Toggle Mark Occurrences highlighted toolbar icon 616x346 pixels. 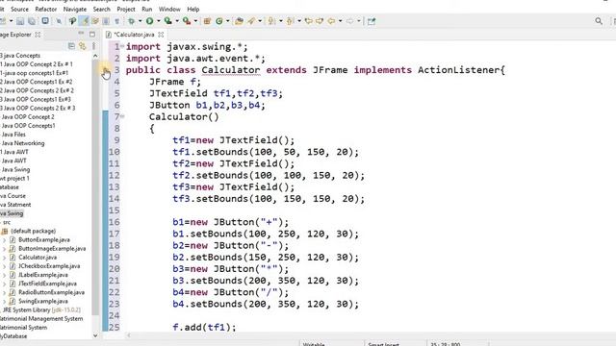84,21
